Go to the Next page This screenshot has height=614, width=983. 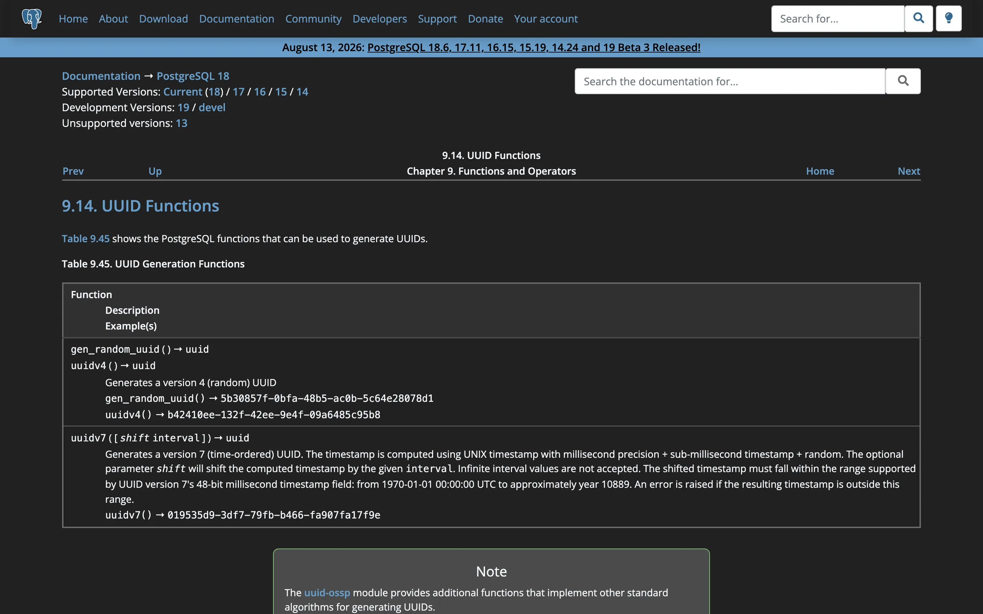[x=909, y=171]
